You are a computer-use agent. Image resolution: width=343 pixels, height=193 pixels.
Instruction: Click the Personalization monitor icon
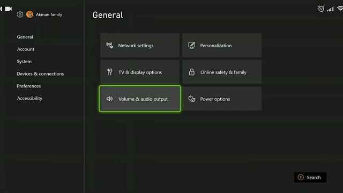coord(192,45)
